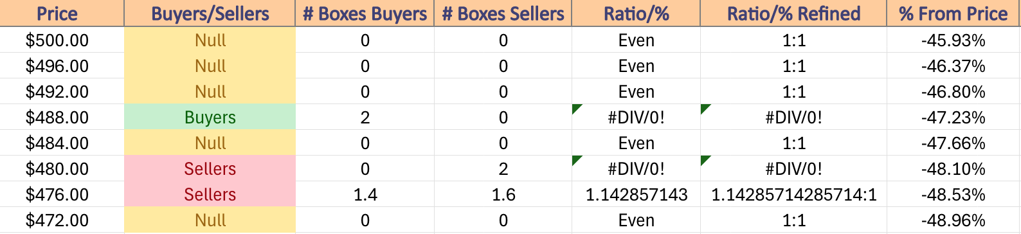Screen dimensions: 1021x234
Task: Select the Buyers/Sellers column header
Action: pyautogui.click(x=210, y=14)
